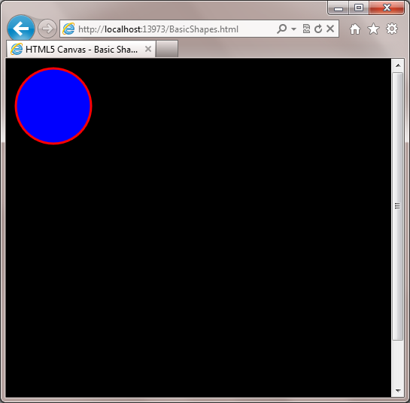This screenshot has width=410, height=403.
Task: Click the vertical scrollbar thumb
Action: point(398,207)
